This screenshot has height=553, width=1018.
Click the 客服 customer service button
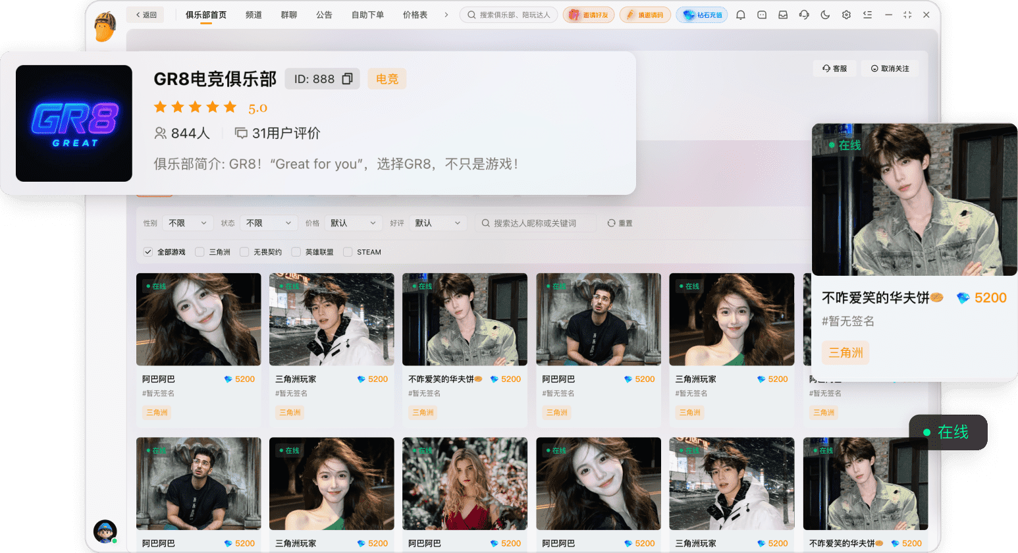point(835,68)
